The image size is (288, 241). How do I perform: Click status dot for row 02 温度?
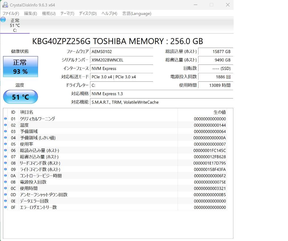[x=6, y=125]
